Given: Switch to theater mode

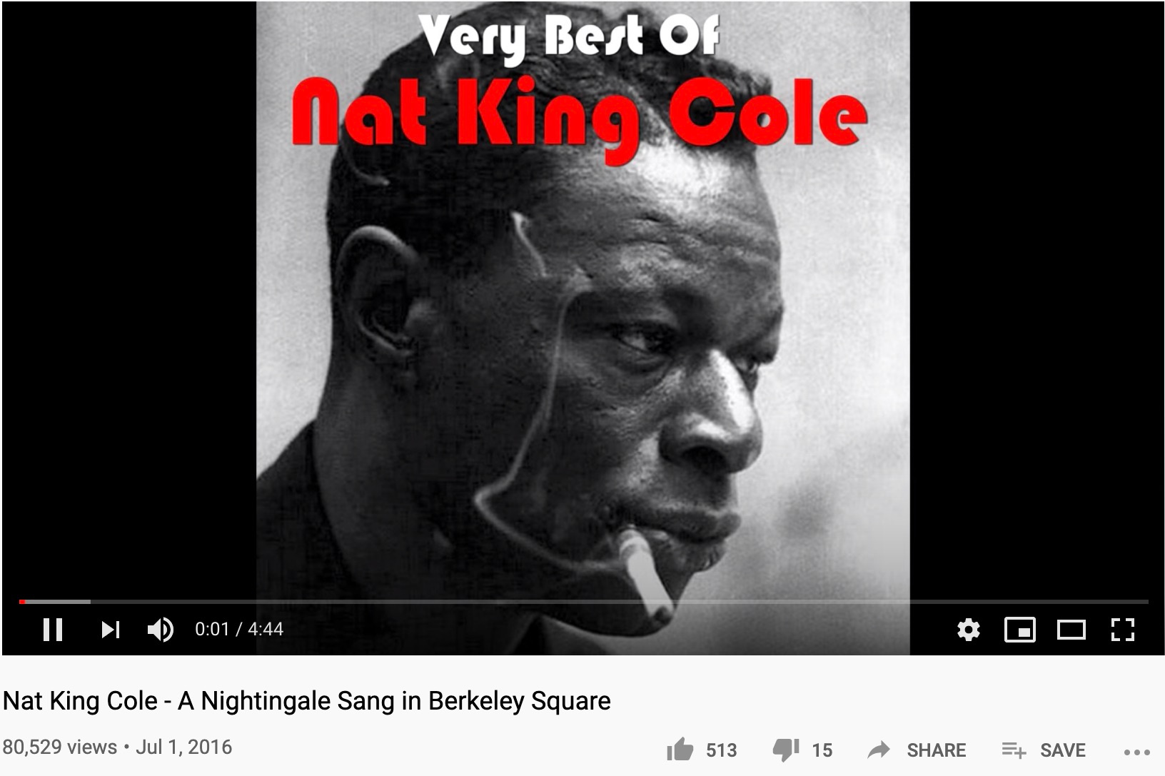Looking at the screenshot, I should click(1071, 630).
